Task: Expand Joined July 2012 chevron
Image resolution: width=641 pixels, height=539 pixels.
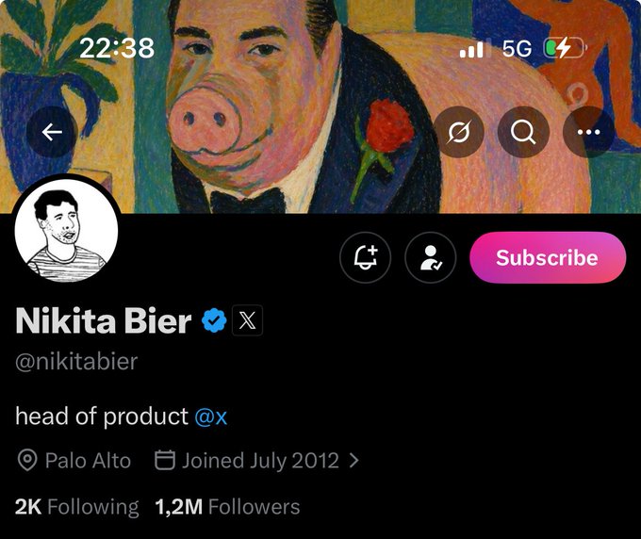Action: 354,461
